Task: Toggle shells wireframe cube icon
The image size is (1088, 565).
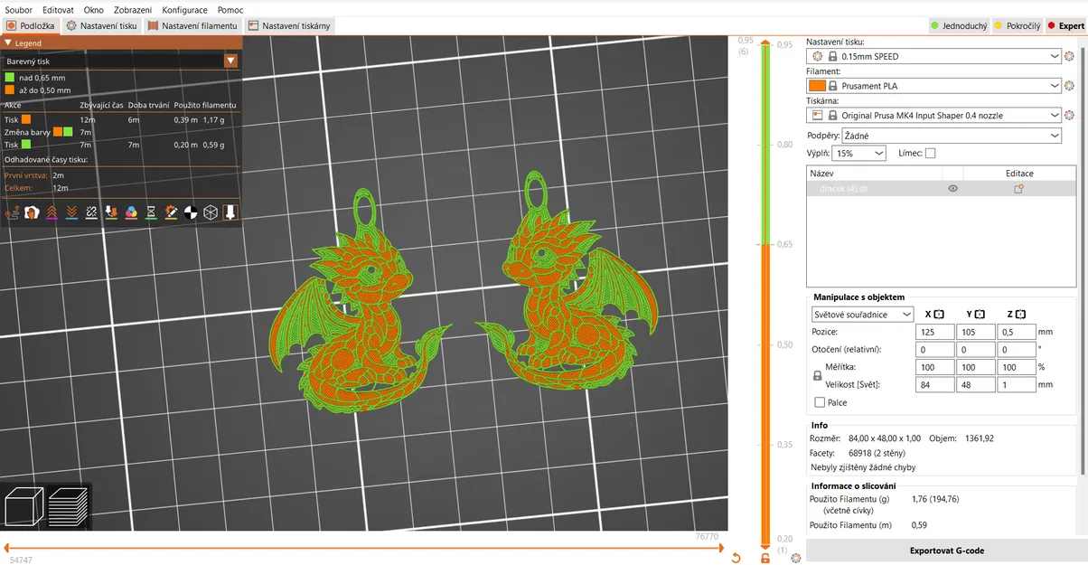Action: point(211,212)
